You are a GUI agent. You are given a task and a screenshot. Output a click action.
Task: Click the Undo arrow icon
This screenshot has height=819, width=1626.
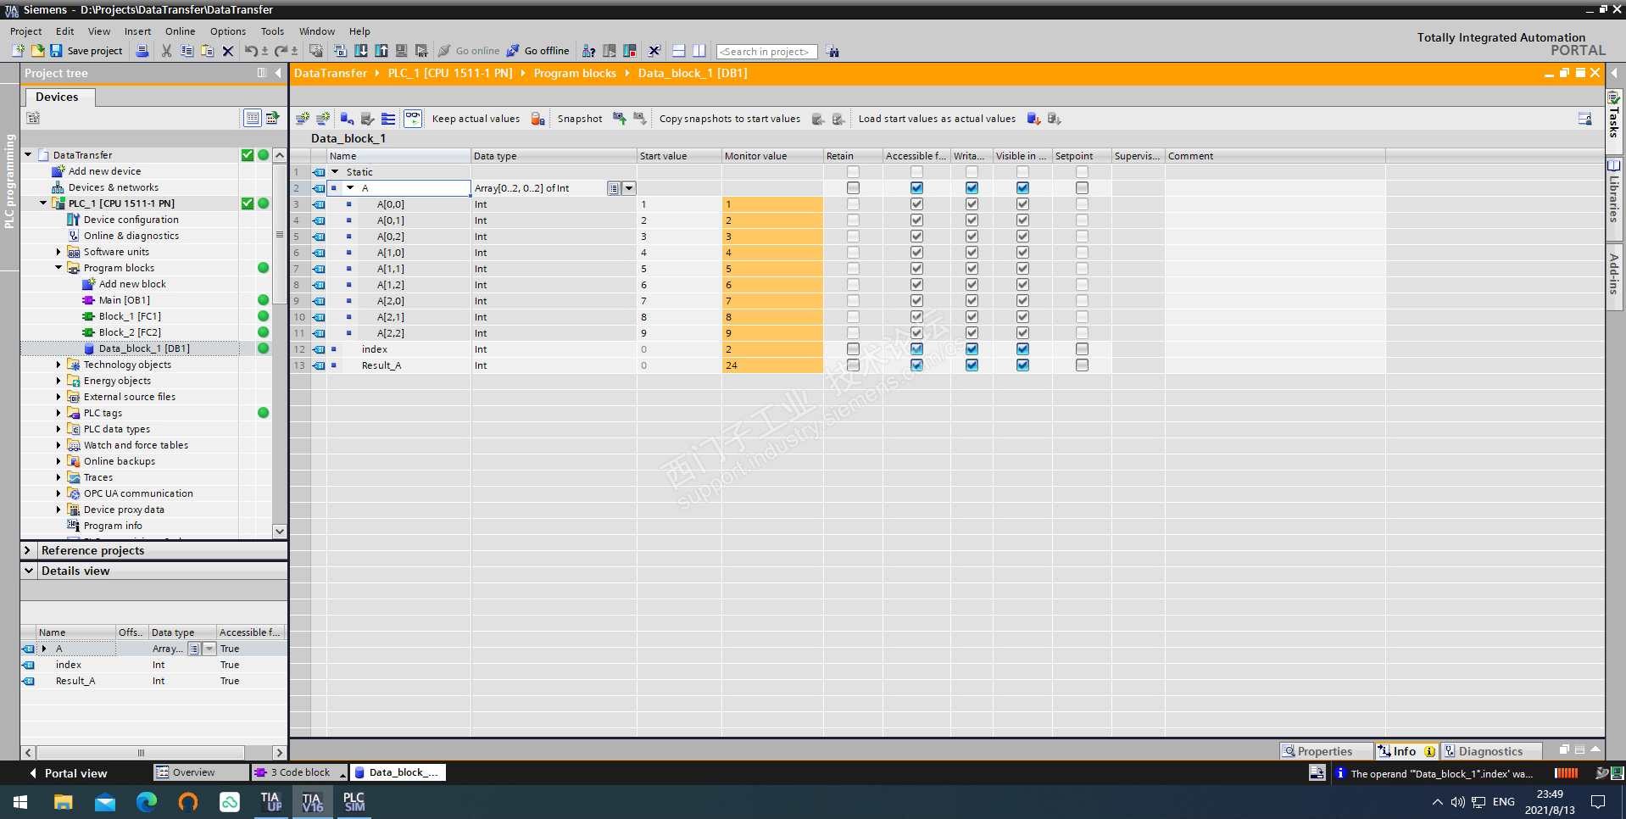[251, 51]
